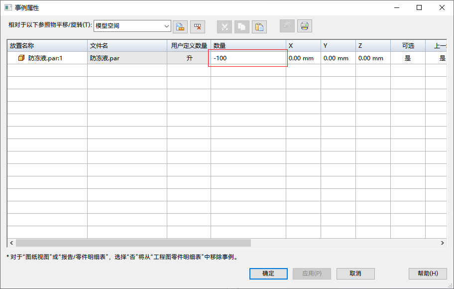Viewport: 454px width, 289px height.
Task: Click part icon beside 防冻液.par:1
Action: click(21, 58)
